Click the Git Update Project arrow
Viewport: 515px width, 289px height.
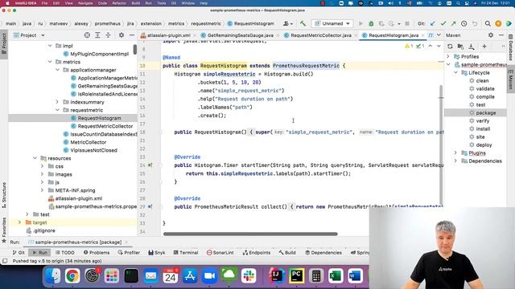[x=433, y=23]
